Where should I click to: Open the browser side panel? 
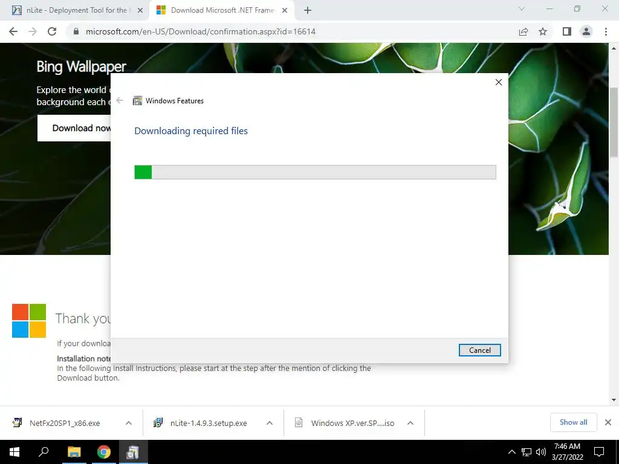click(x=567, y=31)
